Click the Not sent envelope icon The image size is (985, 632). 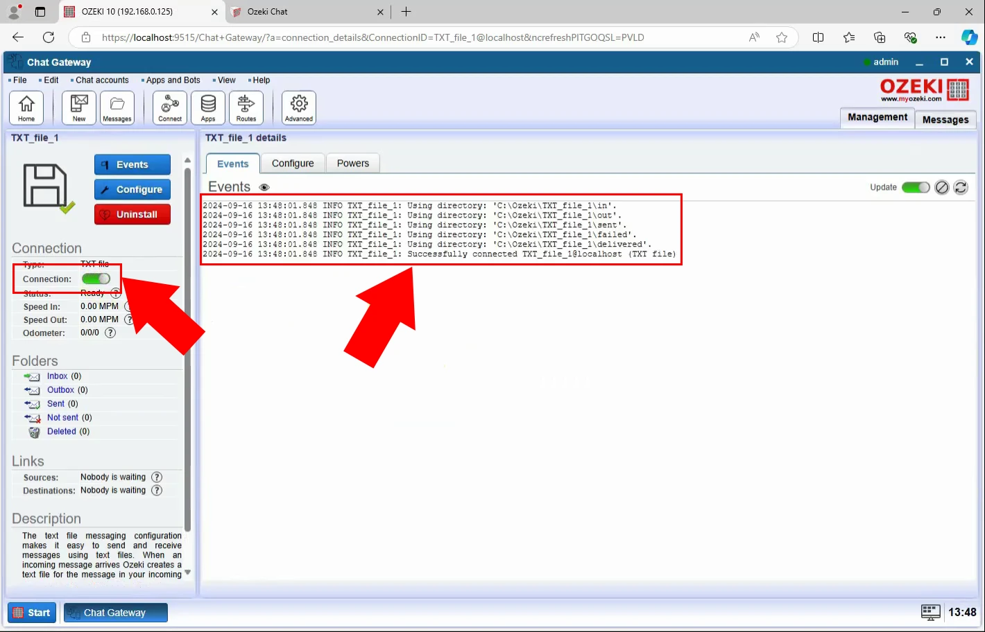tap(32, 418)
